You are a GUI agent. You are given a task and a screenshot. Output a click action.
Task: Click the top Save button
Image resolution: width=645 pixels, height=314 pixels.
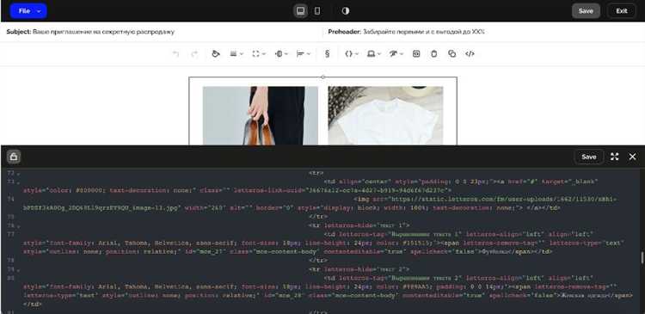tap(586, 11)
